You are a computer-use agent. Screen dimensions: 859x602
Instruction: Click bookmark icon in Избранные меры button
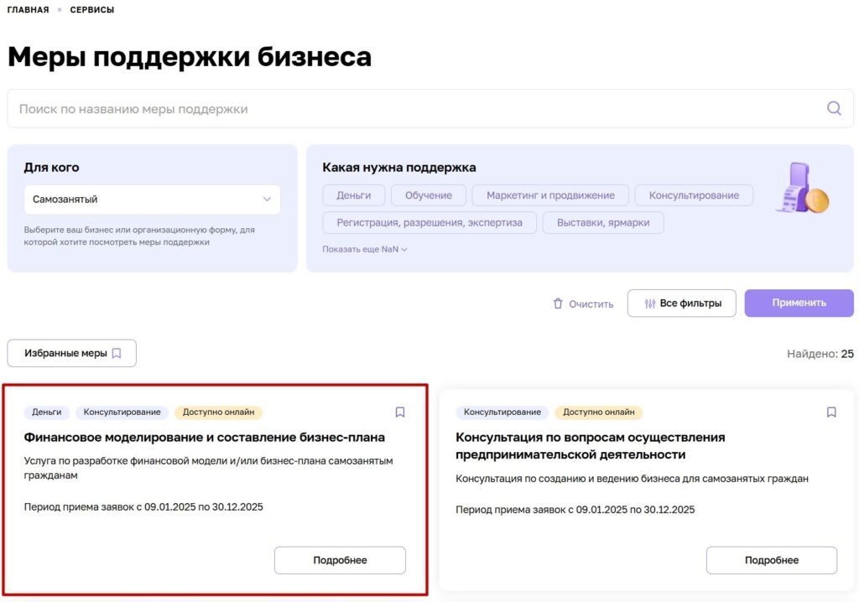point(117,353)
